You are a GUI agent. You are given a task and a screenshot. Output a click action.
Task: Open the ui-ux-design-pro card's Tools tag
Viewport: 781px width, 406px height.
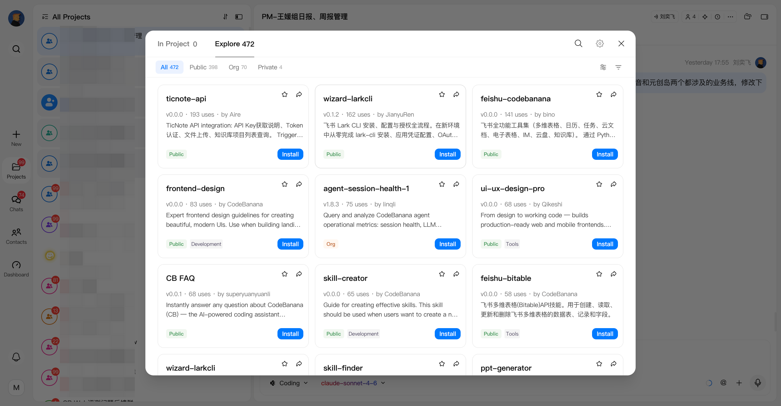tap(512, 244)
